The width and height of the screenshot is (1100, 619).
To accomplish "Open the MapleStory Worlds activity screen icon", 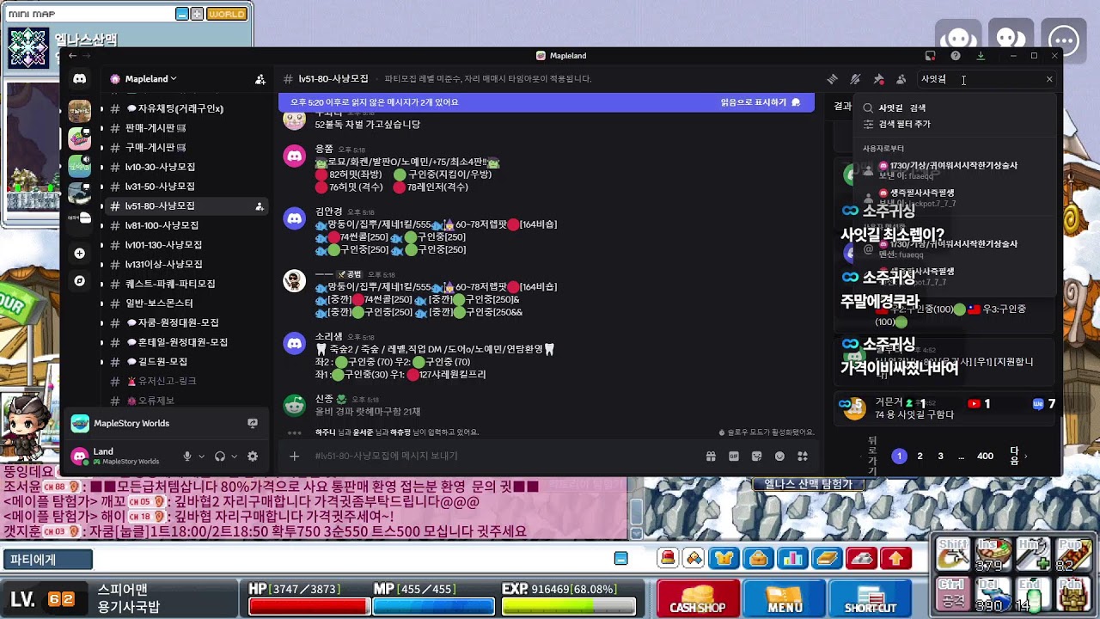I will click(253, 423).
